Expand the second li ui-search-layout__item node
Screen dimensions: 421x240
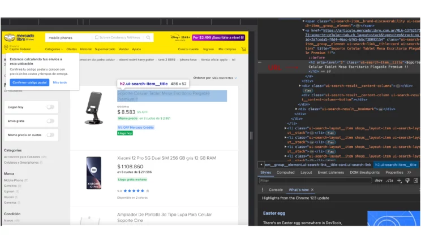pos(285,137)
